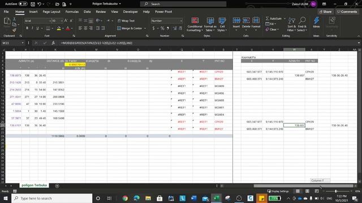Click the Save icon in title bar
Image resolution: width=362 pixels, height=203 pixels.
[33, 4]
